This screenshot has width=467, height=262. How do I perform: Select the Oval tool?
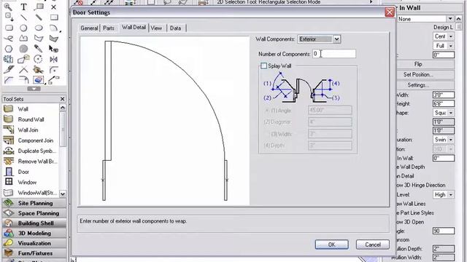coord(39,28)
